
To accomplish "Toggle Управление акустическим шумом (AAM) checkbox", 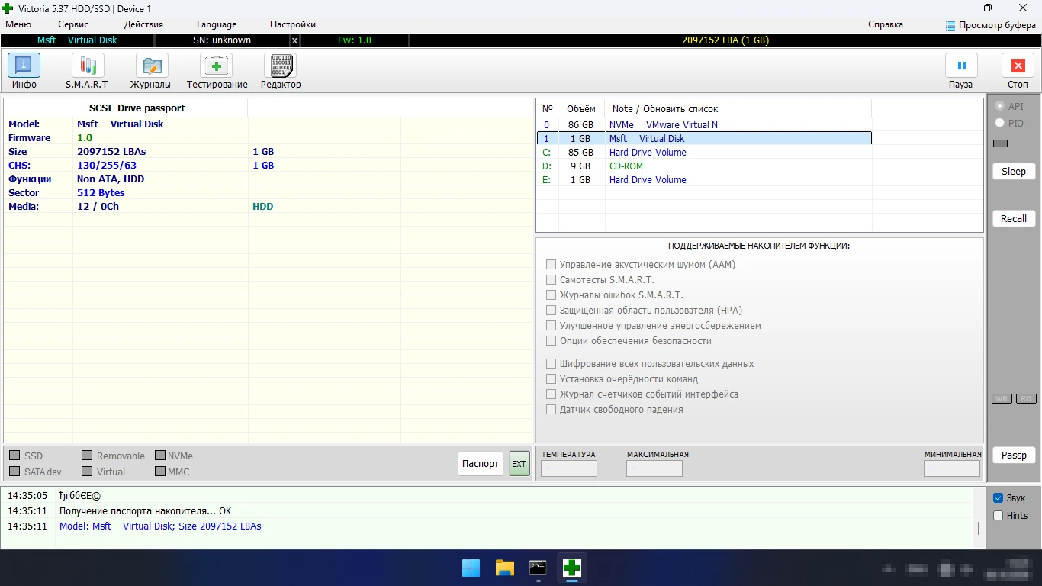I will [x=551, y=265].
